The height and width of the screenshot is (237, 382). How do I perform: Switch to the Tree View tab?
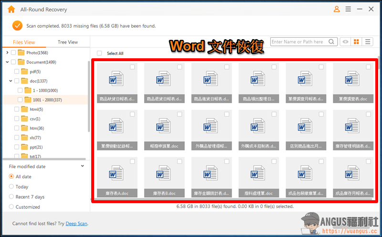click(x=68, y=42)
